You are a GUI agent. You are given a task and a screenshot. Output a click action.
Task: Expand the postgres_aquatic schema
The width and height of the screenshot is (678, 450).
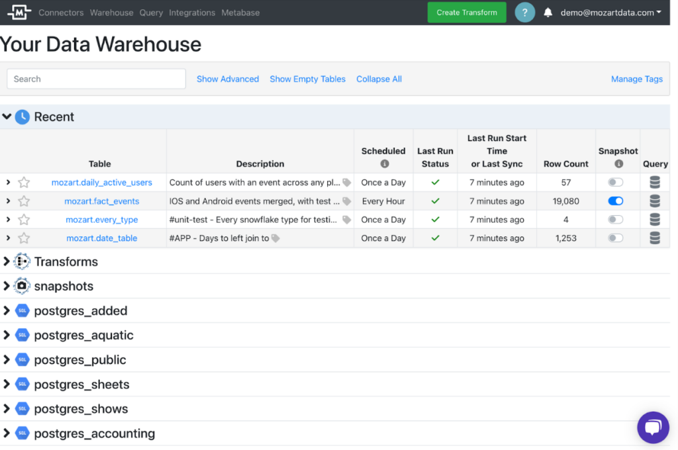click(7, 335)
